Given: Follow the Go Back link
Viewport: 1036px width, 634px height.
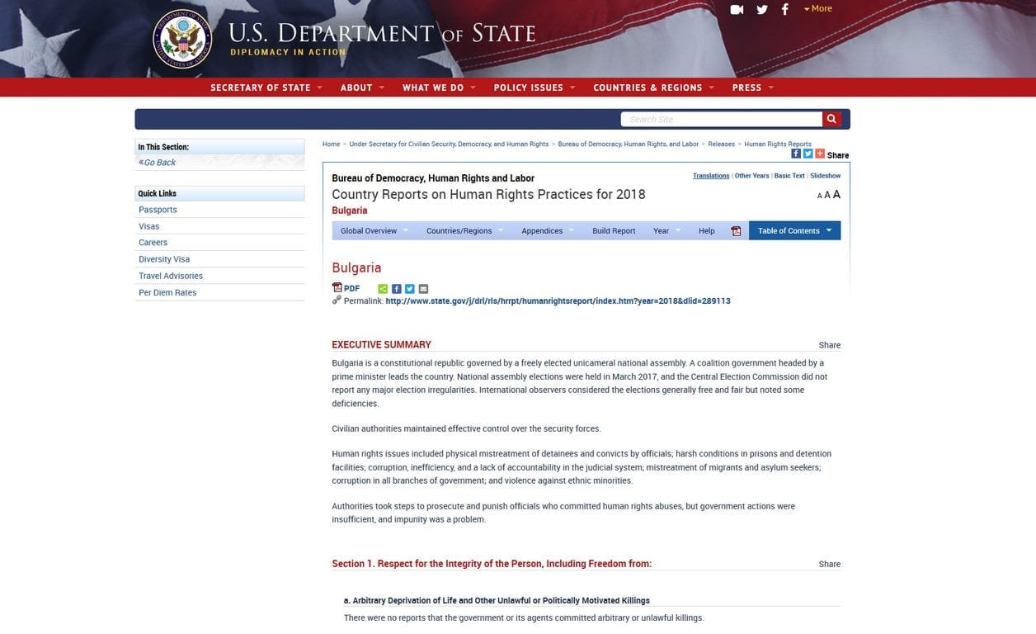Looking at the screenshot, I should 158,163.
